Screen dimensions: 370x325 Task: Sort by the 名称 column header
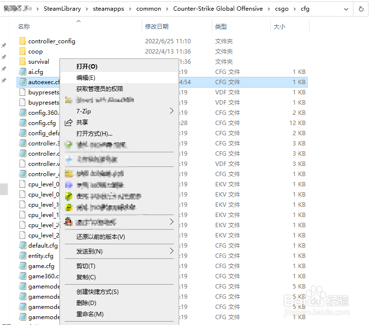[x=24, y=27]
